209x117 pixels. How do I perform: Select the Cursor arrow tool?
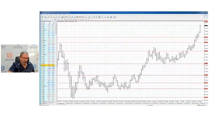click(x=42, y=19)
